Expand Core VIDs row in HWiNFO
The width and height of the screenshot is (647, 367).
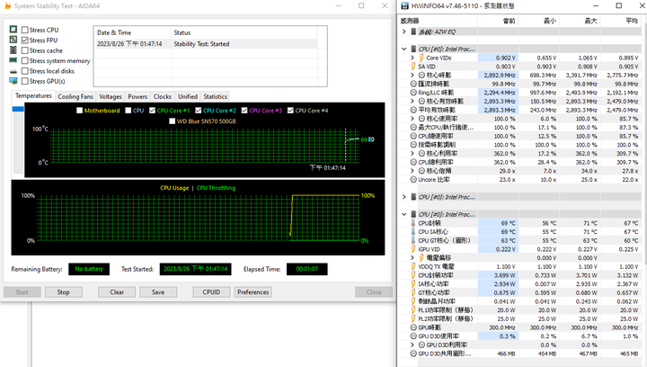click(x=412, y=58)
